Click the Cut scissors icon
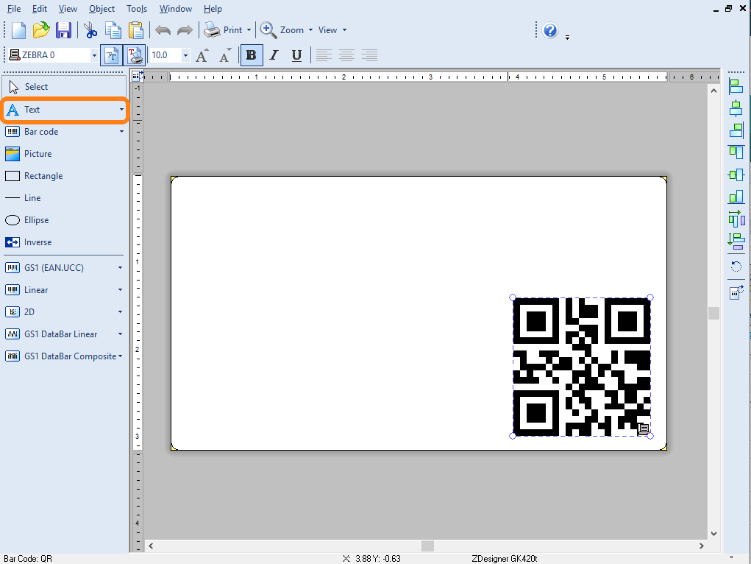The height and width of the screenshot is (564, 751). pyautogui.click(x=90, y=30)
